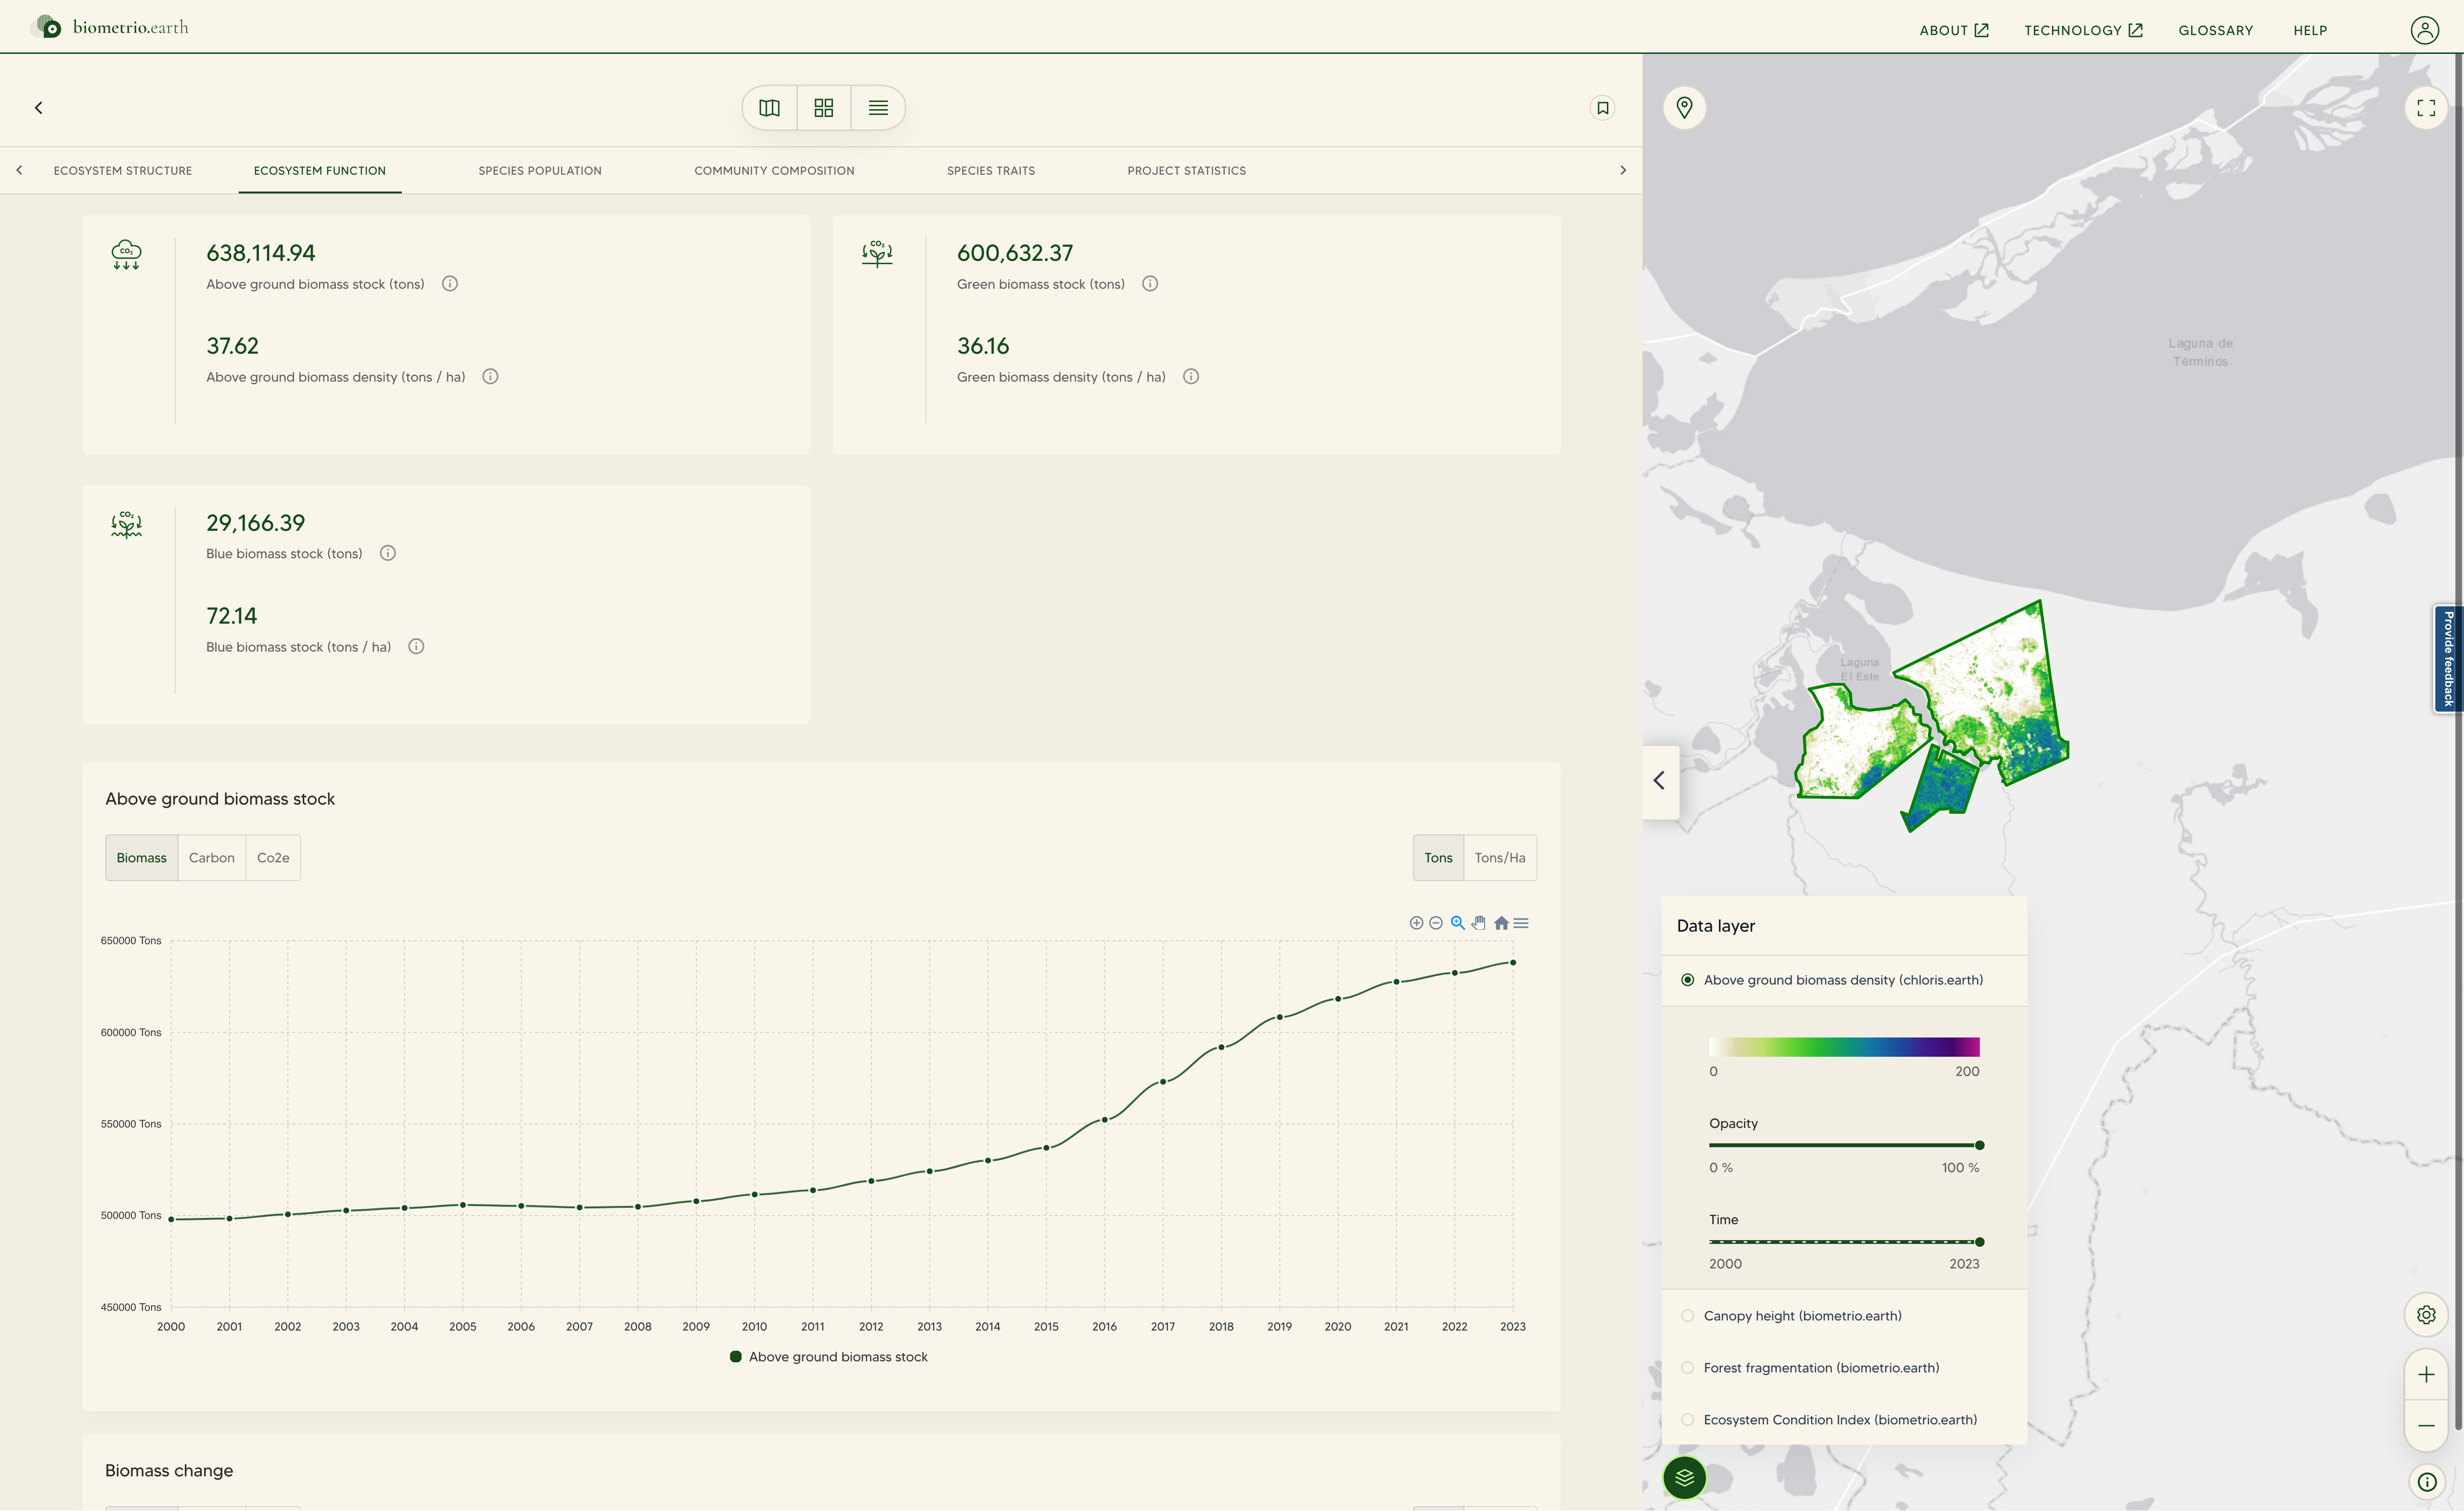Open the Ecosystem Structure tab

coord(123,171)
